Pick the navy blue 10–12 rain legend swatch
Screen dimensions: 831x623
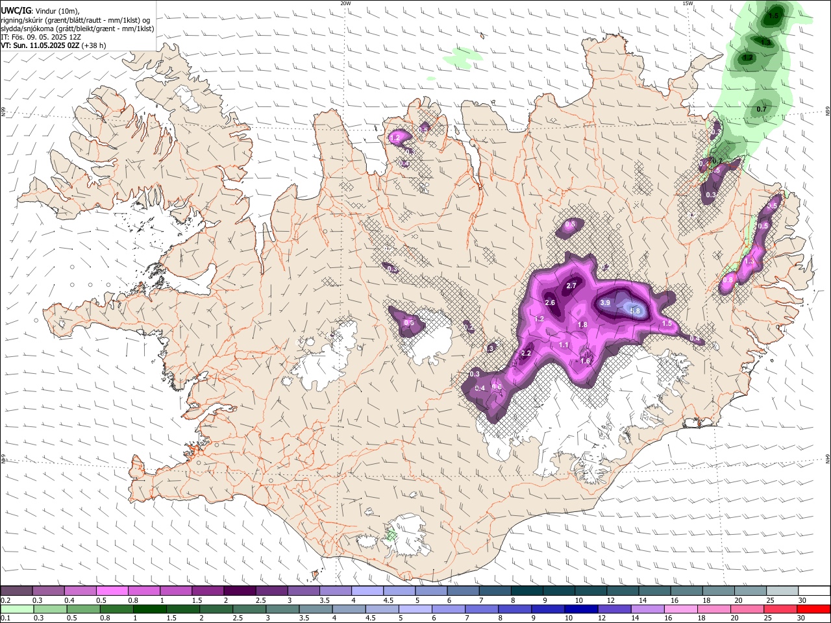tap(580, 609)
